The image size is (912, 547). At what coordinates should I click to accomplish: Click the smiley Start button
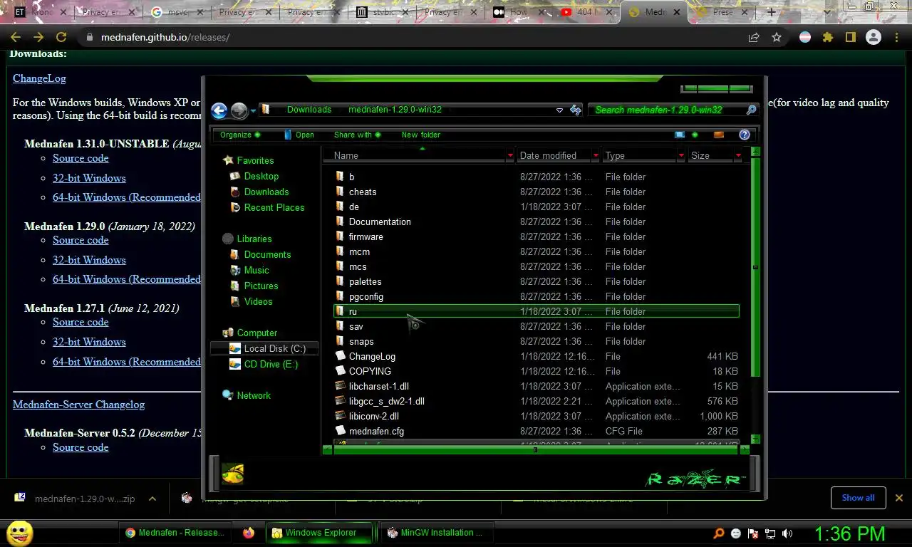(19, 533)
